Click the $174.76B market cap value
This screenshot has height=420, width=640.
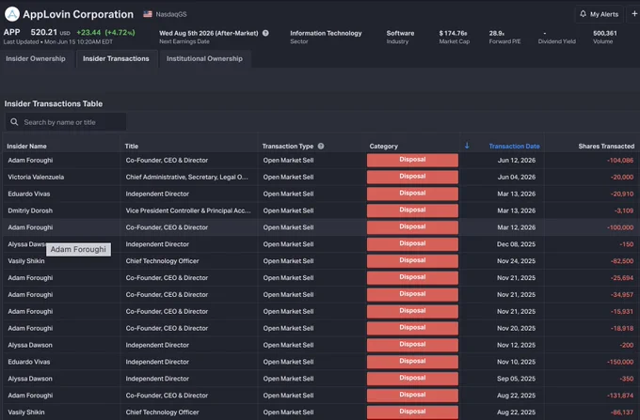pos(453,33)
